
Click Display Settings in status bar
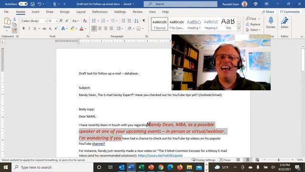point(203,160)
